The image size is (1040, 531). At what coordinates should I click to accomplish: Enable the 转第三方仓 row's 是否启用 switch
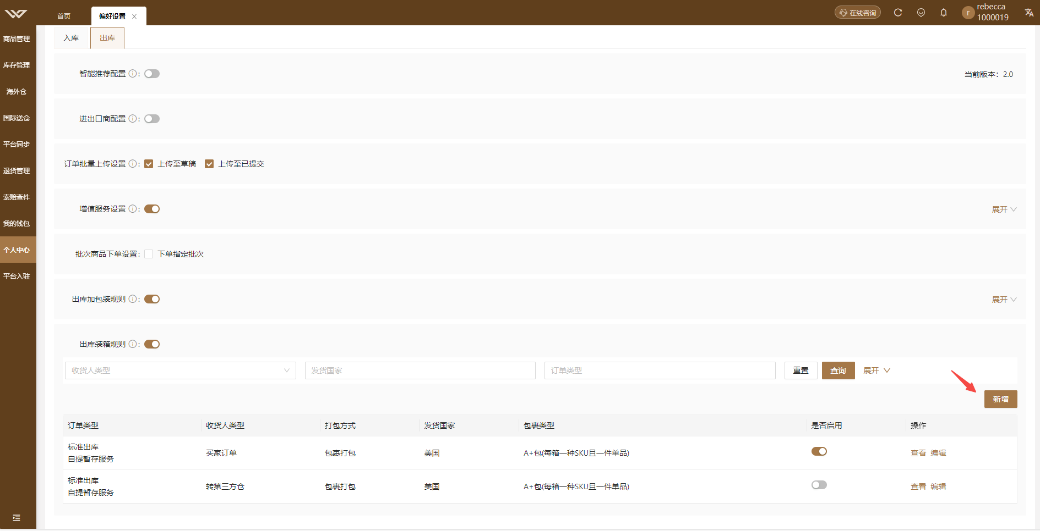819,485
